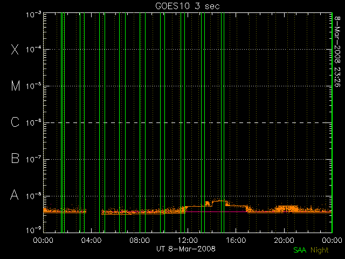Viewport: 345px width, 259px height.
Task: Select the X flare class label
Action: (x=15, y=49)
